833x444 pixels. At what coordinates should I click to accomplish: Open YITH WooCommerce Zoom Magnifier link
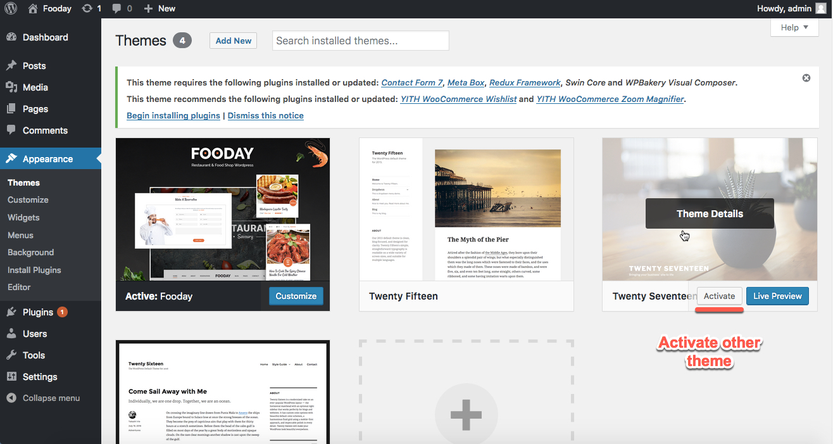[x=610, y=99]
